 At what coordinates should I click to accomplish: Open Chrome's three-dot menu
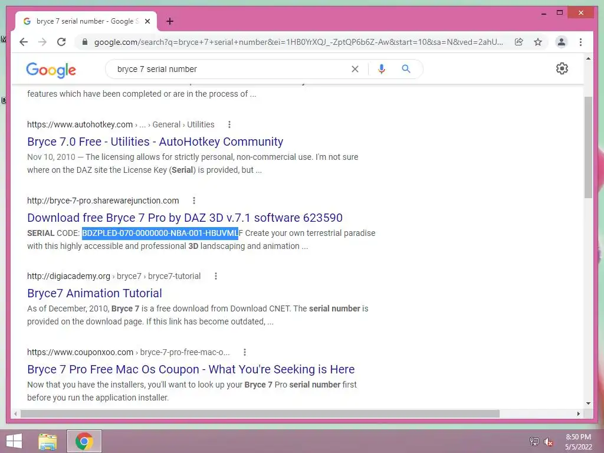pos(580,42)
